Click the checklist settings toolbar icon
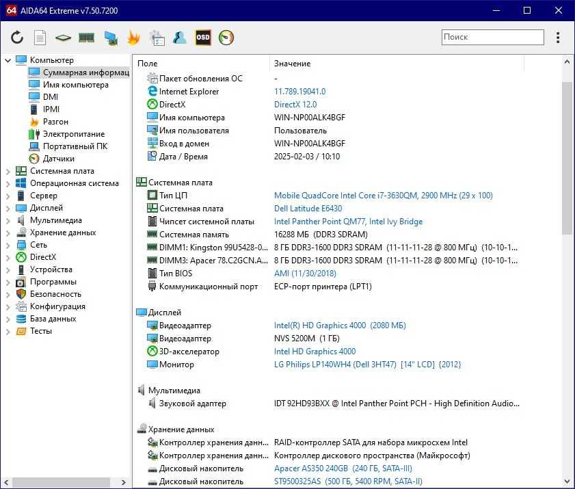The image size is (575, 489). pyautogui.click(x=157, y=38)
